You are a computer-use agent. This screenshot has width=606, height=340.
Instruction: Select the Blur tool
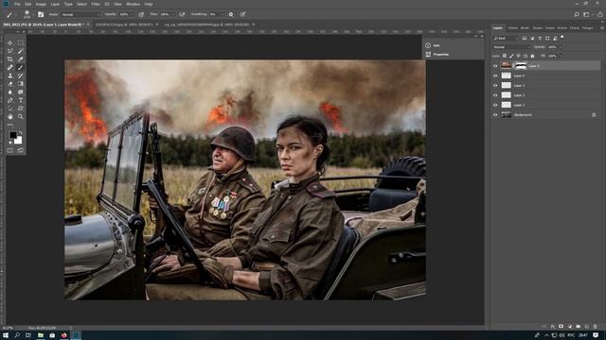click(x=10, y=93)
